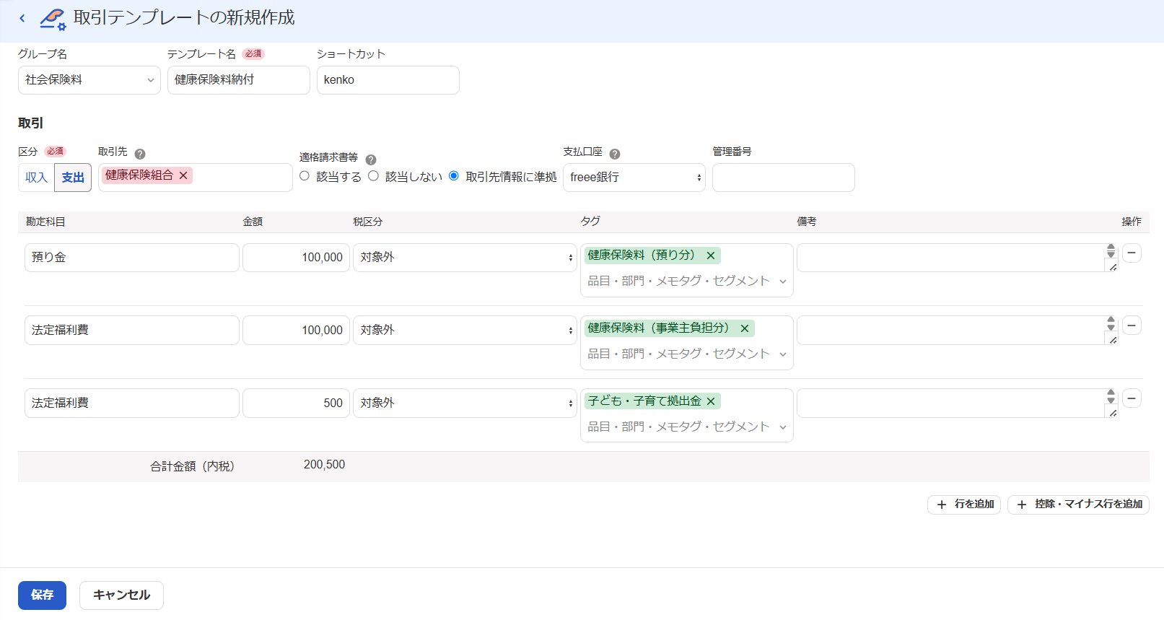
Task: Open help icon next to 適格請求書等
Action: (x=371, y=160)
